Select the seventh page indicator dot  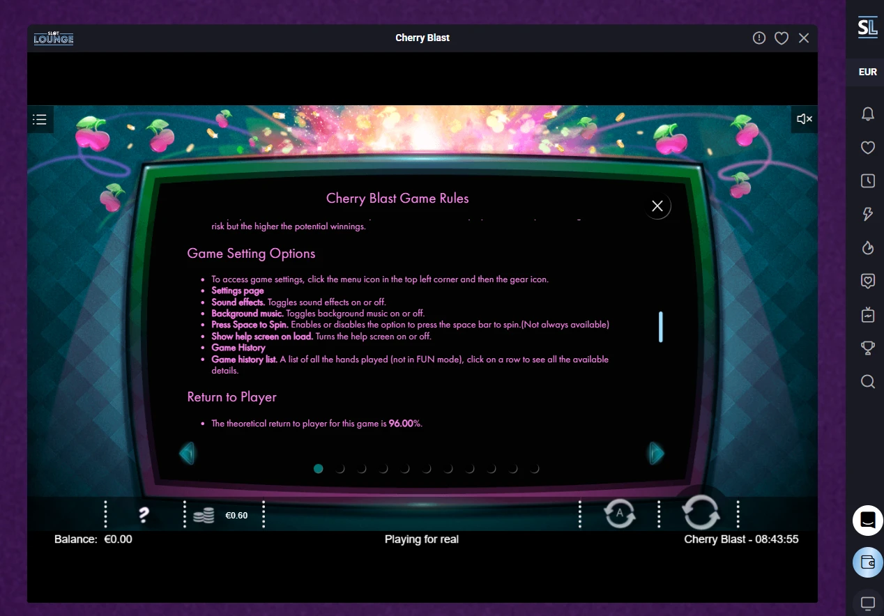coord(448,469)
